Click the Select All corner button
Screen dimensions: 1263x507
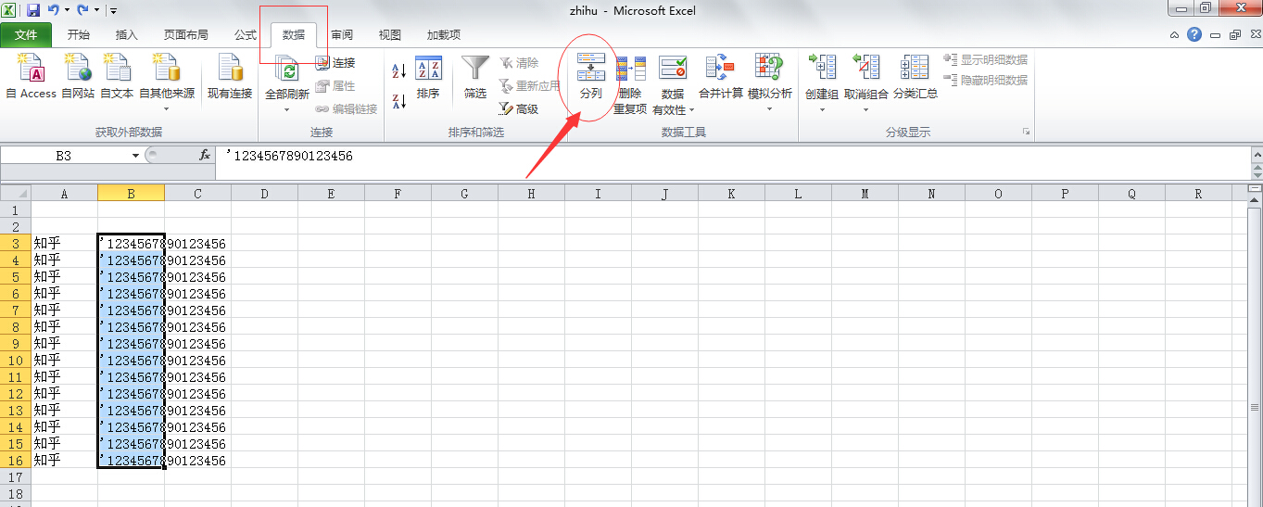(16, 194)
